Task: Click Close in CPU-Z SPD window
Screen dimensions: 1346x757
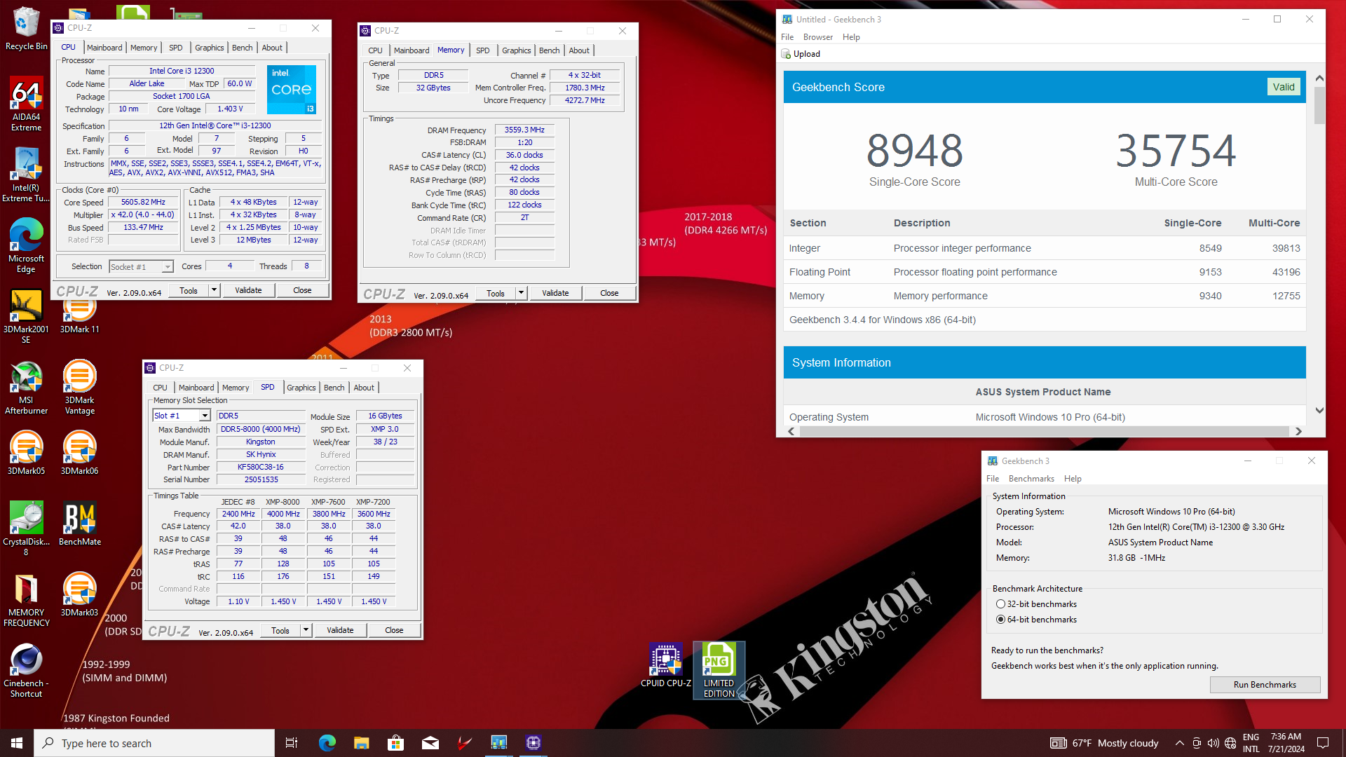Action: coord(394,630)
